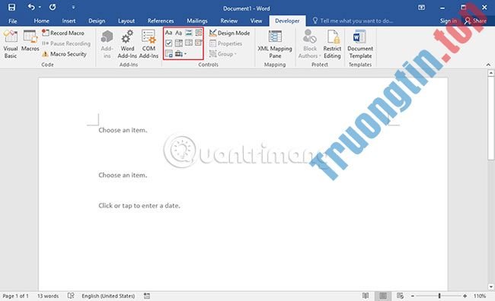Open COM Add-Ins dialog
The image size is (495, 301).
point(148,44)
